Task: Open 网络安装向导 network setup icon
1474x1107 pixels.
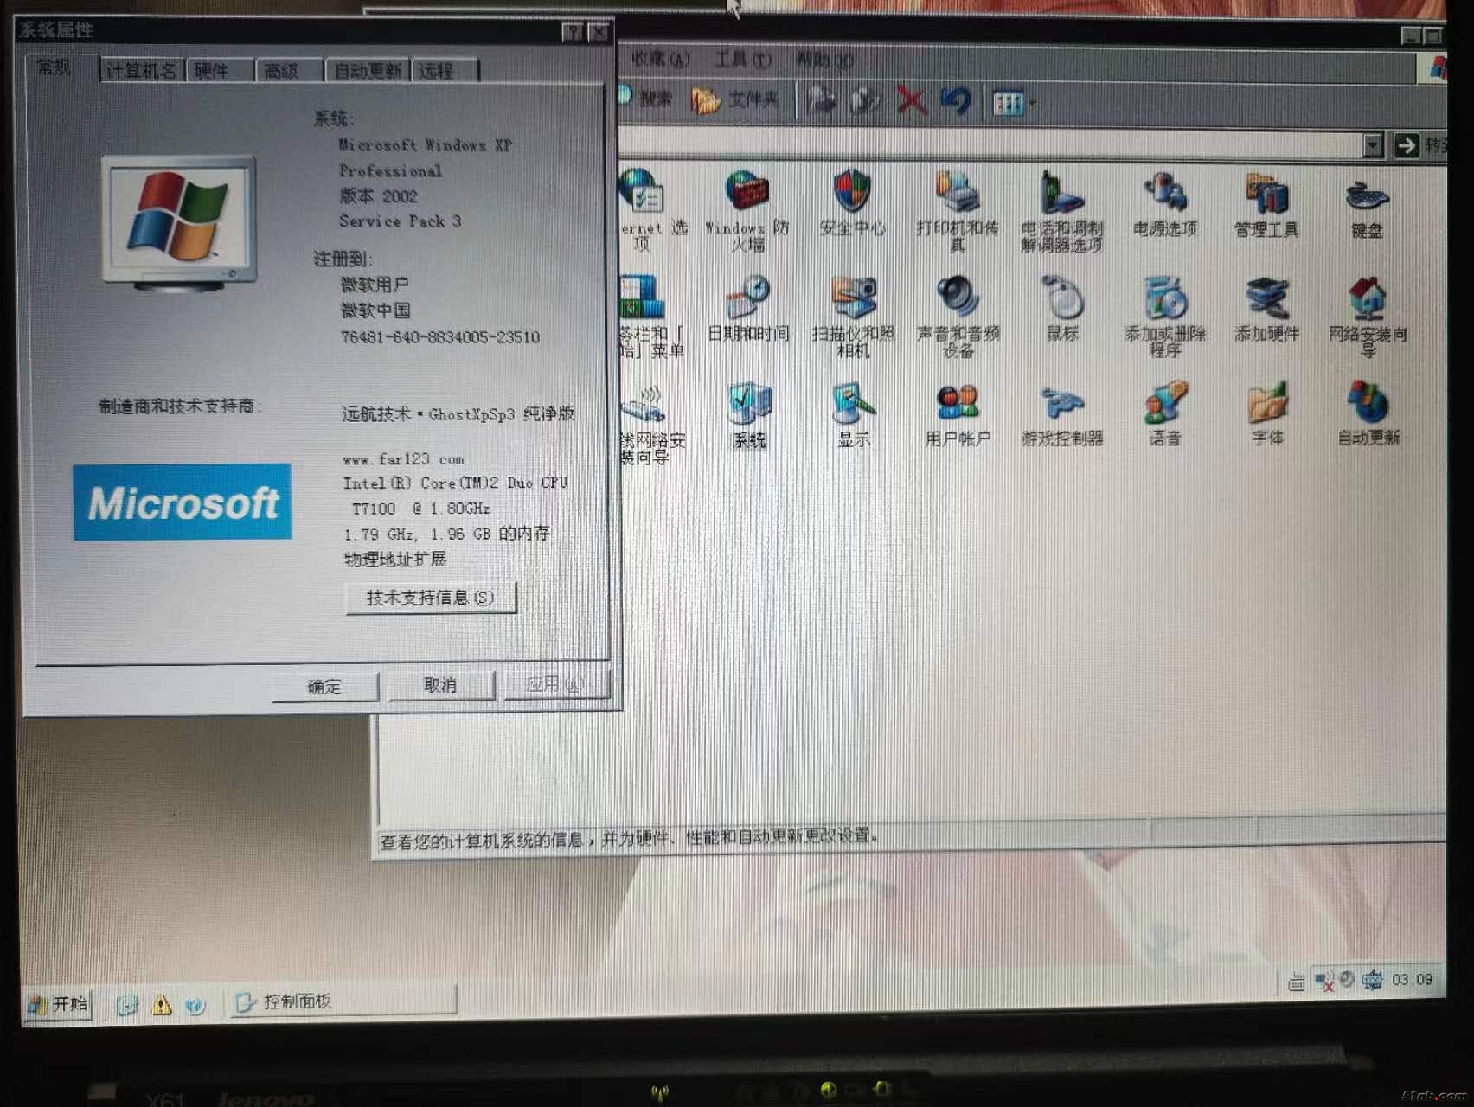Action: tap(1368, 317)
